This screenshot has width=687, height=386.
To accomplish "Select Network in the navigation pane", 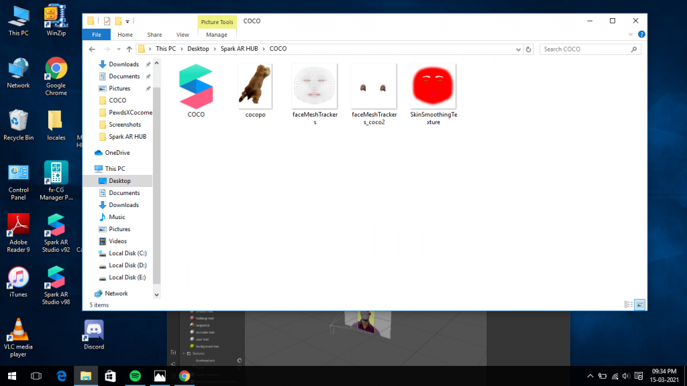I will (x=116, y=294).
